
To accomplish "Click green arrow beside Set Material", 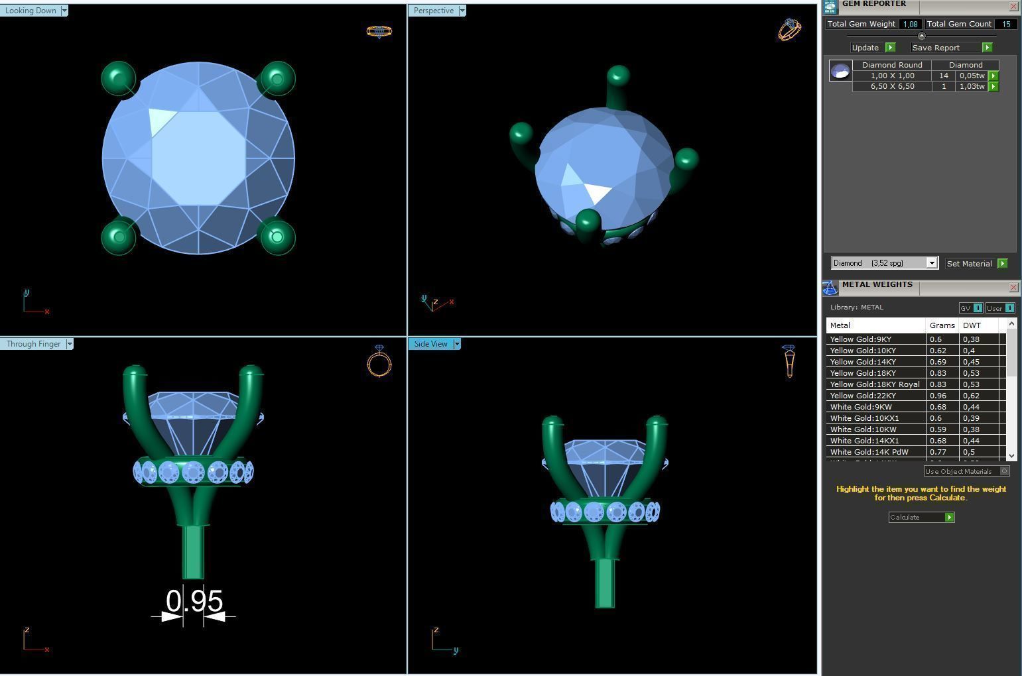I will click(1003, 263).
